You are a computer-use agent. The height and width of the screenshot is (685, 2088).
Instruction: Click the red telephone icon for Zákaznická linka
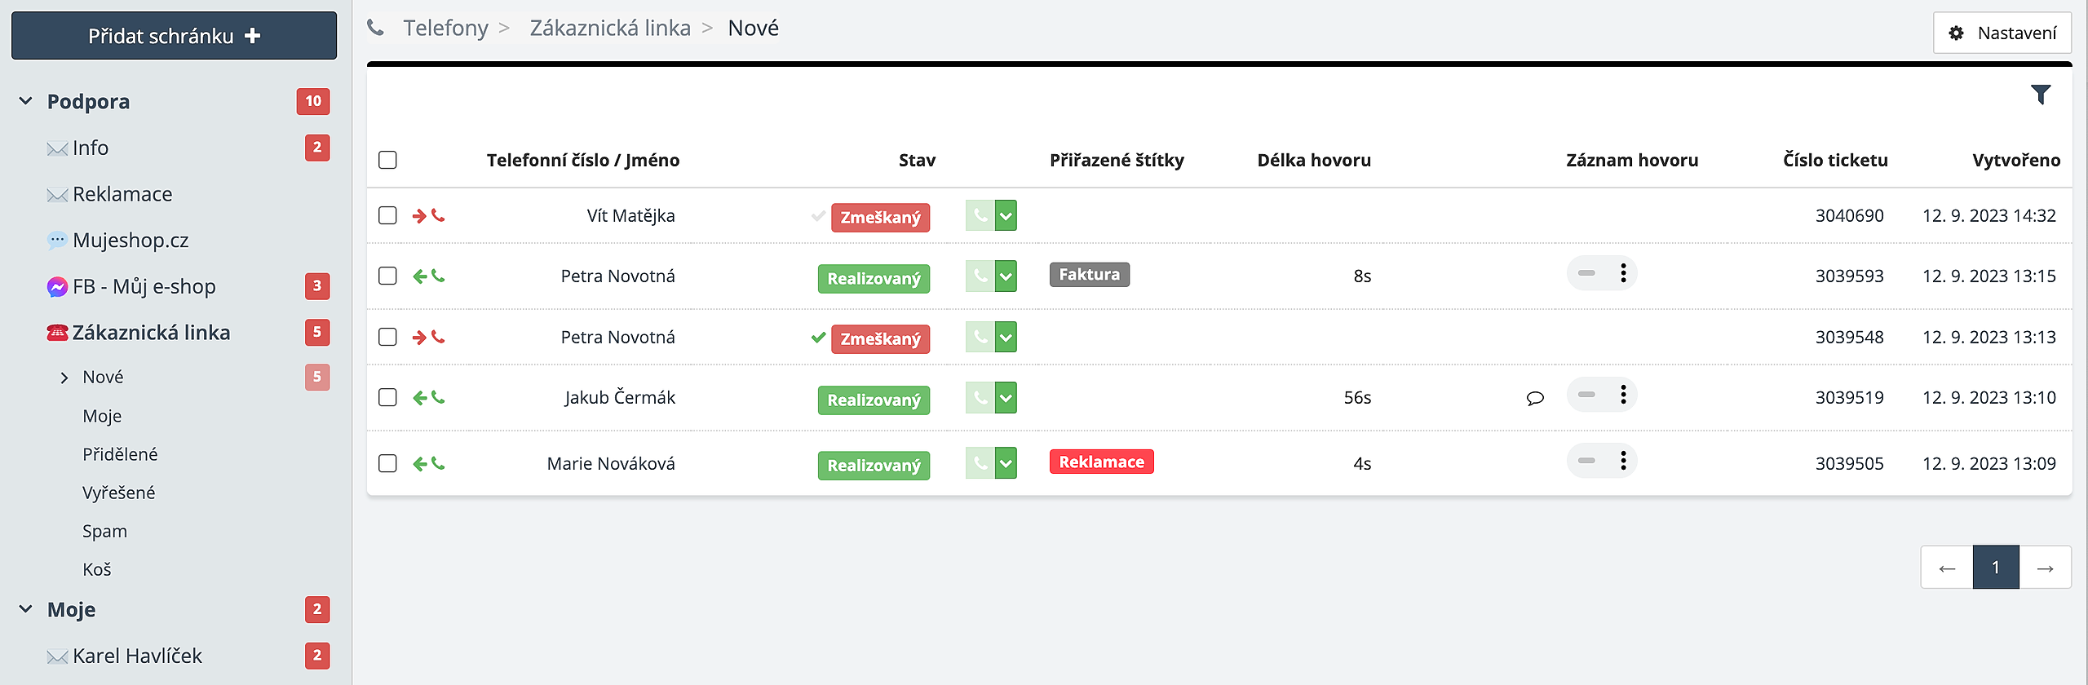click(57, 333)
